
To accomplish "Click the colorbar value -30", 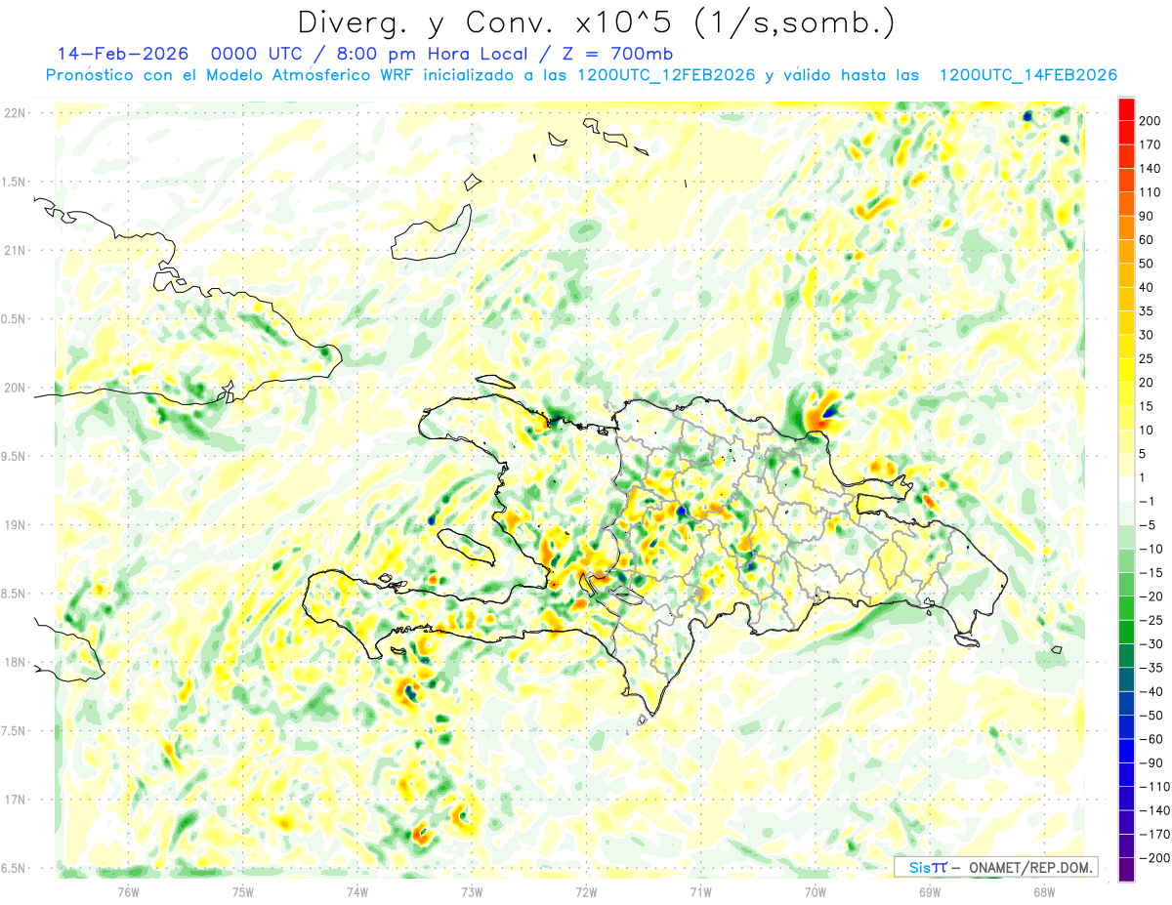I will point(1151,644).
